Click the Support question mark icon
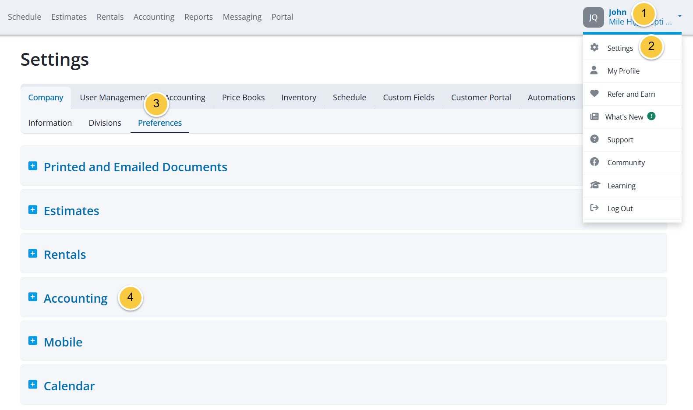 [594, 139]
